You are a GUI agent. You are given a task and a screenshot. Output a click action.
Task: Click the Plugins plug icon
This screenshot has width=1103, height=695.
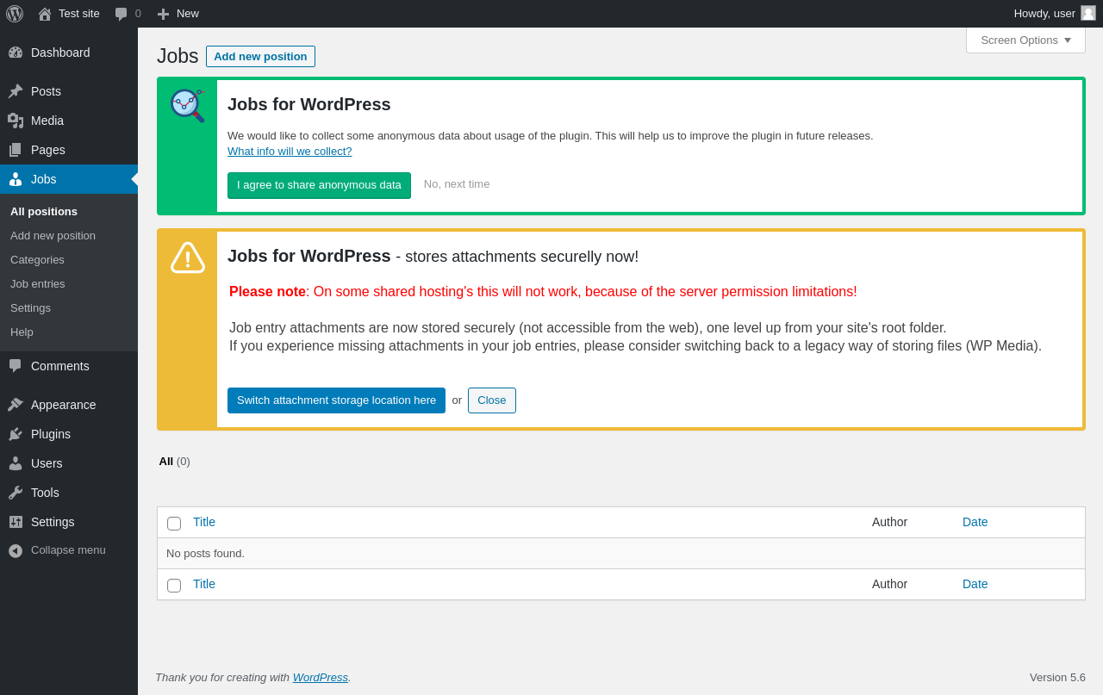[16, 434]
